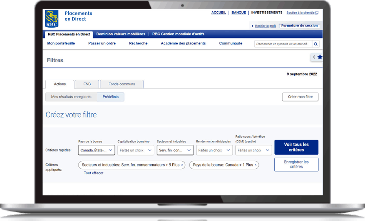This screenshot has height=221, width=365.
Task: Open Pays de la bourse dropdown
Action: point(97,150)
